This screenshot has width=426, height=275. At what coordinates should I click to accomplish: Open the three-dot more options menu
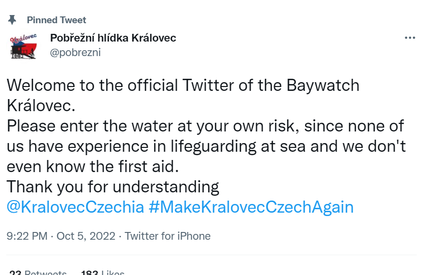pos(410,38)
